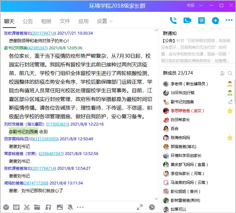Open QQ number link 42385367
This screenshot has width=236, height=213.
coord(38,48)
